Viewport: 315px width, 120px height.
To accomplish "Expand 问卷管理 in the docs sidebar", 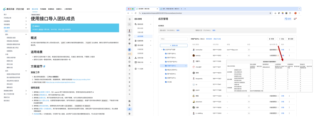I will coord(26,21).
